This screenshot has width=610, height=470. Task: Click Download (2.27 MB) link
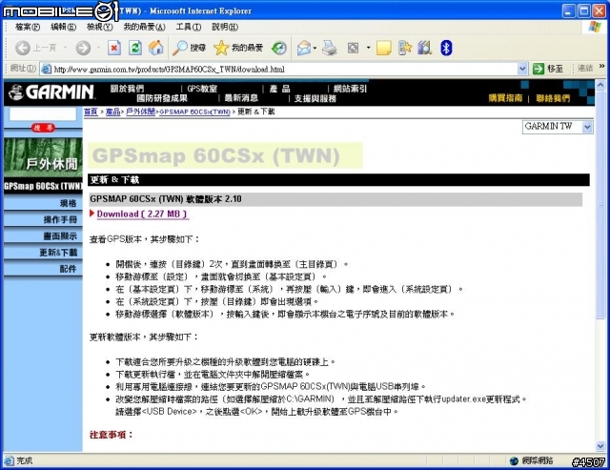pos(142,214)
